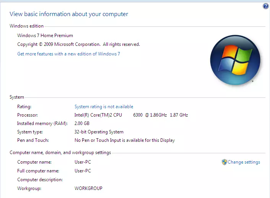Select the 'WORKGROUP' value
This screenshot has height=198, width=270.
click(x=88, y=188)
